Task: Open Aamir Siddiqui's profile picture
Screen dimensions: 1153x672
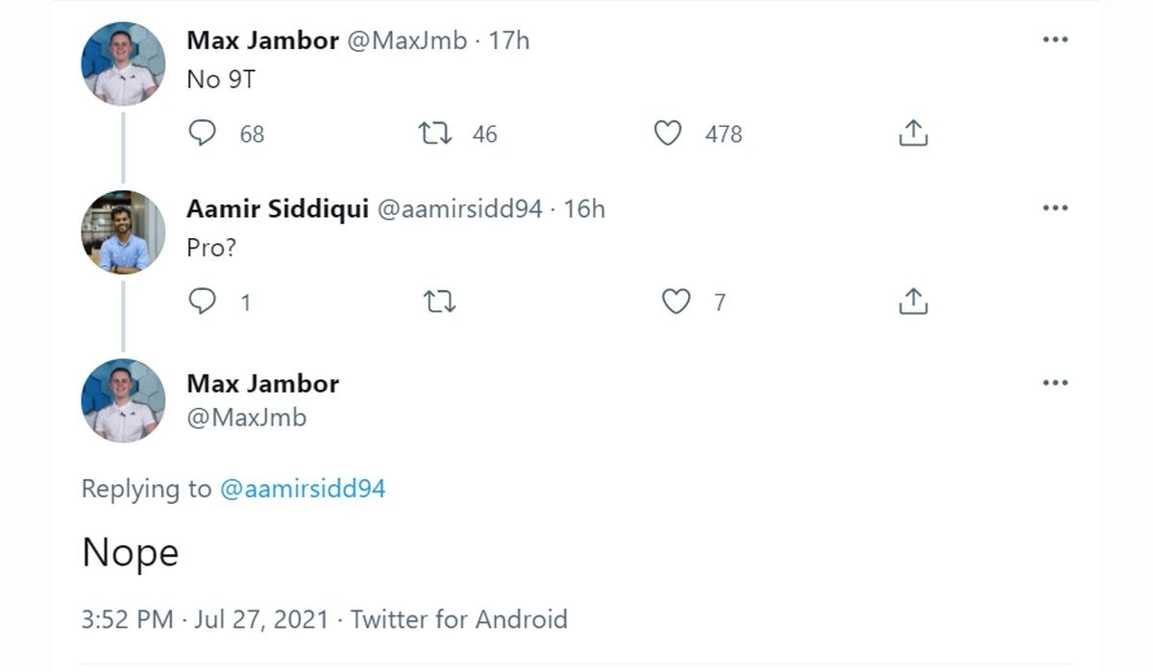Action: click(x=123, y=232)
